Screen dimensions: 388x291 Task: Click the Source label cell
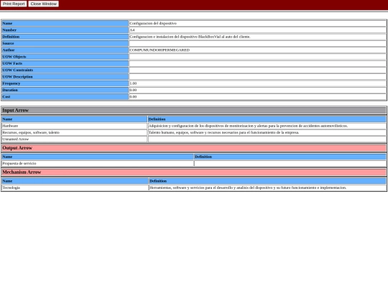coord(65,43)
